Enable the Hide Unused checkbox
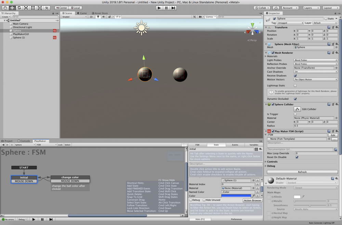342x225 pixels. click(204, 200)
